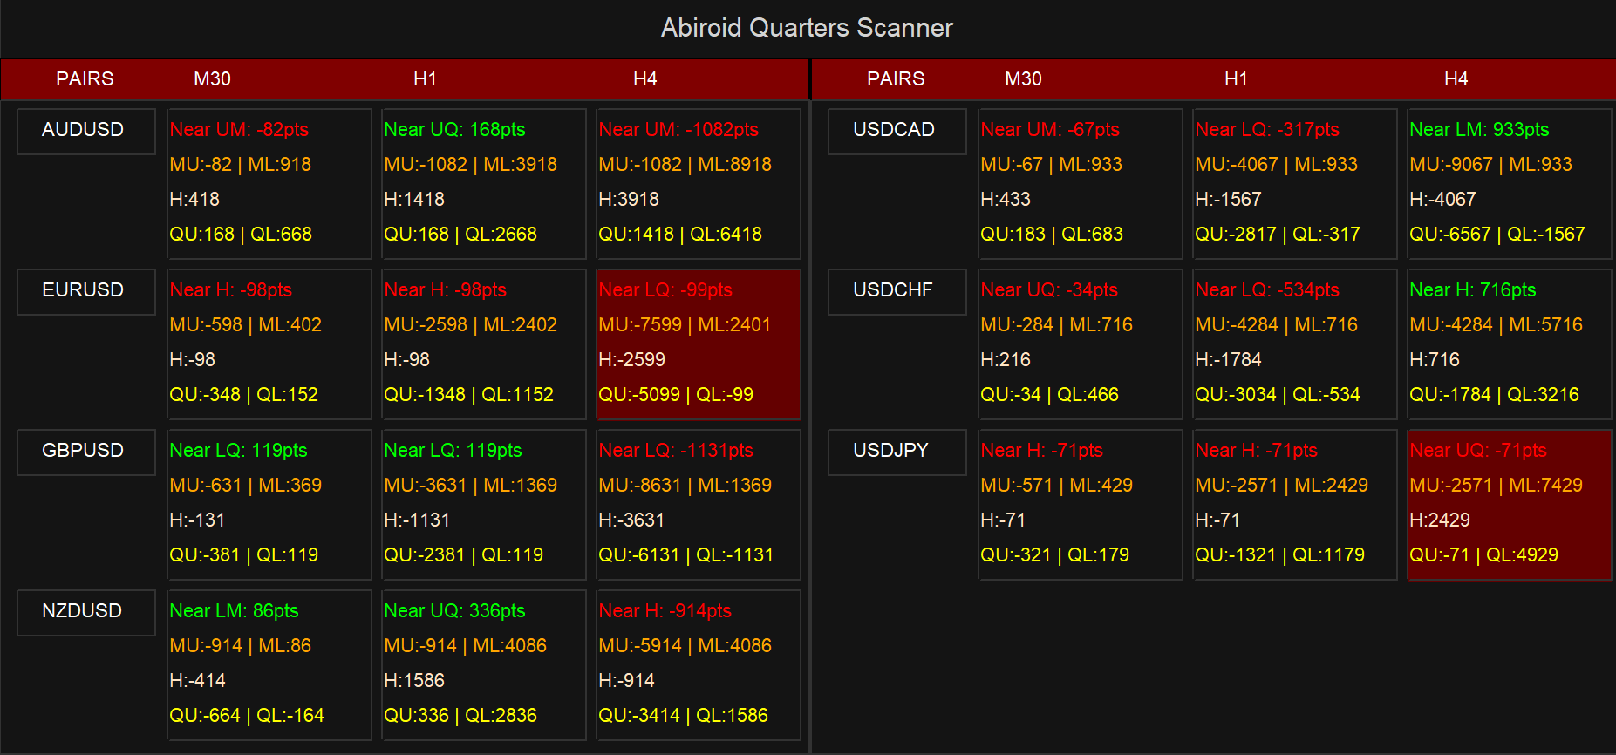Select USDCHF H4 Near H 716pts cell
This screenshot has width=1616, height=755.
click(x=1510, y=343)
